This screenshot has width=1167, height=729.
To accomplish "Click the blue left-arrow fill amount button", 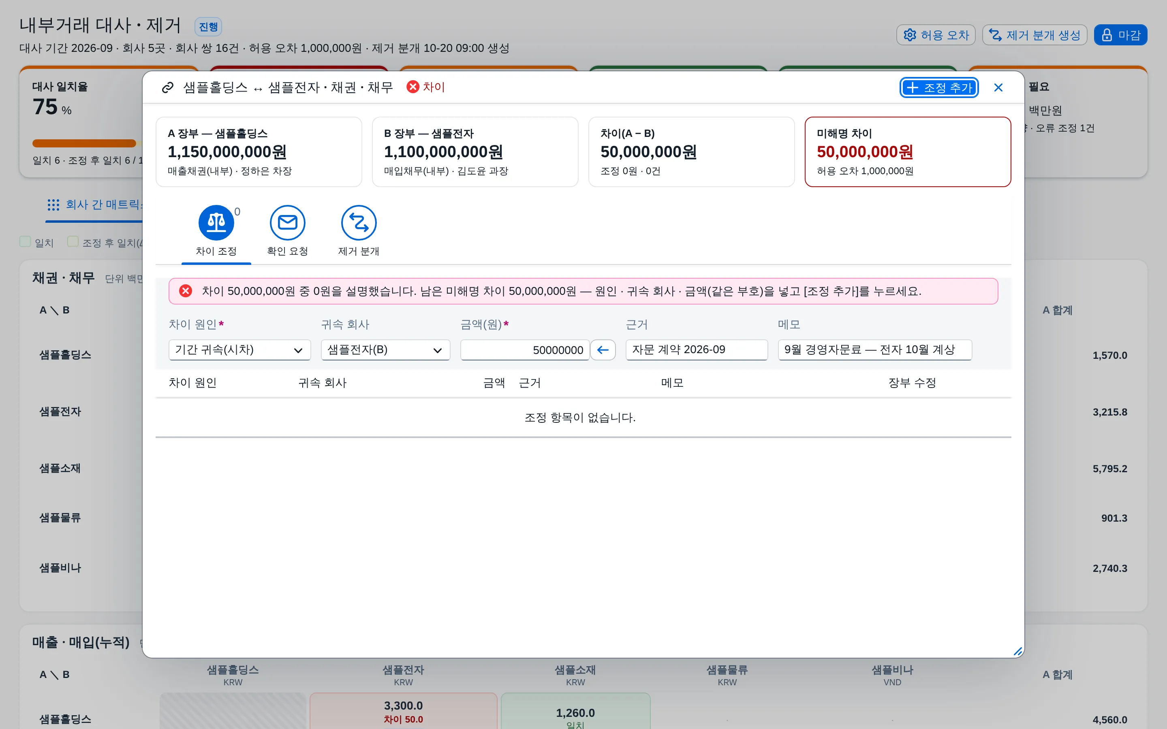I will tap(603, 350).
